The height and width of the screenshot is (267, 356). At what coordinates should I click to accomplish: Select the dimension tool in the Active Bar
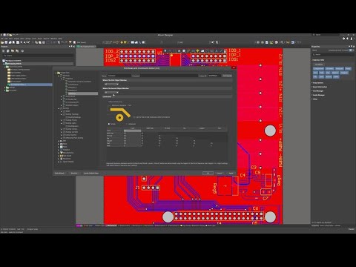(x=212, y=51)
